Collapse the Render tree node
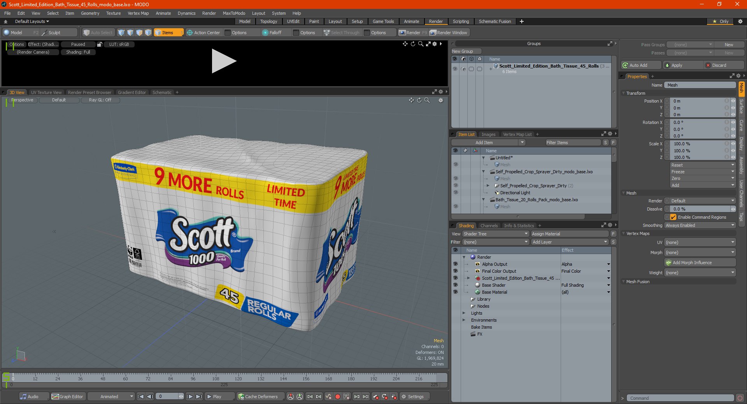Viewport: 747px width, 404px height. (x=464, y=257)
